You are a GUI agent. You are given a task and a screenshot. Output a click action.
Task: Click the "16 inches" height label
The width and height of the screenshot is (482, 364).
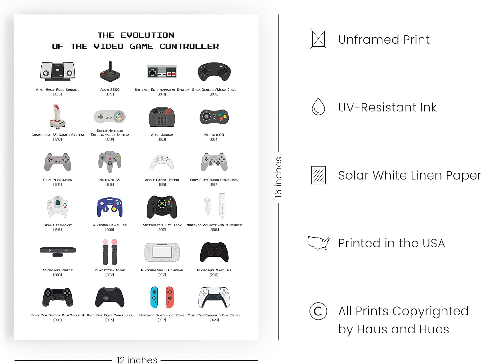coord(278,177)
